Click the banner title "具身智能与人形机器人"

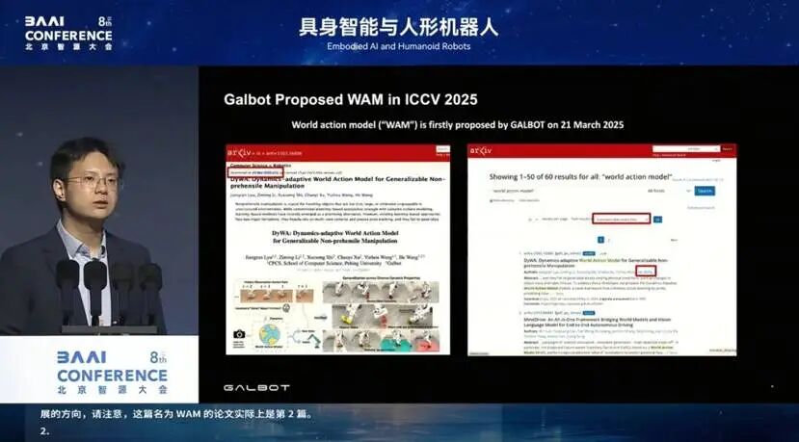tap(398, 26)
